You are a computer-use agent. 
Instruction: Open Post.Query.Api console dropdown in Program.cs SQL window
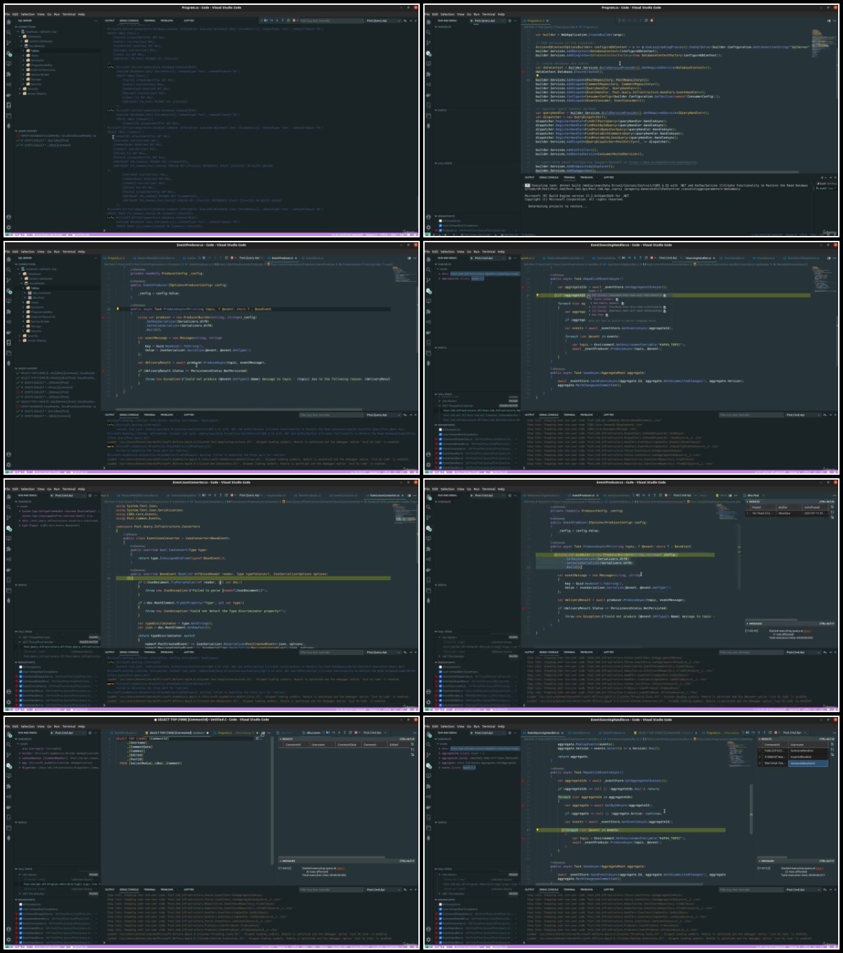(383, 21)
